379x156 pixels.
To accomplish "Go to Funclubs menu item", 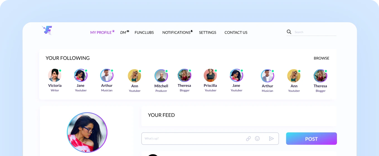I will click(144, 33).
